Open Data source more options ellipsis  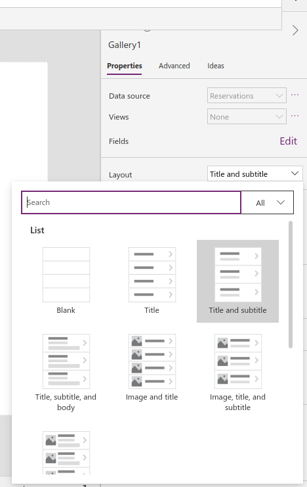coord(295,95)
